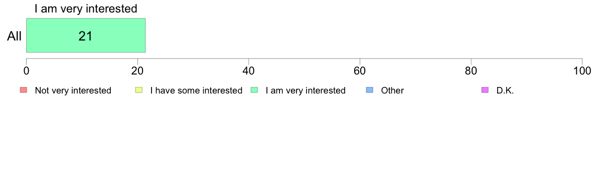Select 'I am very interested' legend text
The image size is (596, 184).
tap(306, 90)
